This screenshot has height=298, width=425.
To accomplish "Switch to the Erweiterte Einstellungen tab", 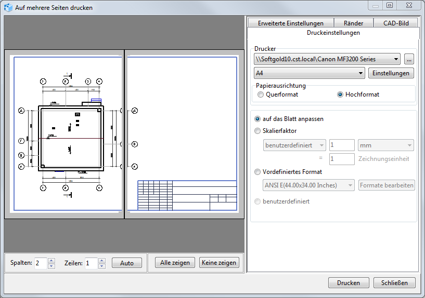I will (x=290, y=23).
